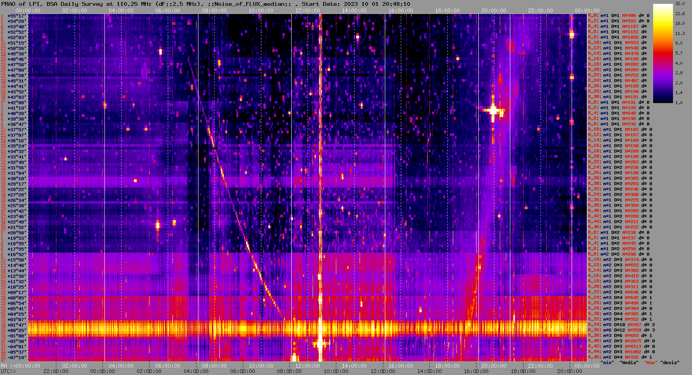Click the declination label +21°52'
Screen dimensions: 692x375
(x=16, y=227)
